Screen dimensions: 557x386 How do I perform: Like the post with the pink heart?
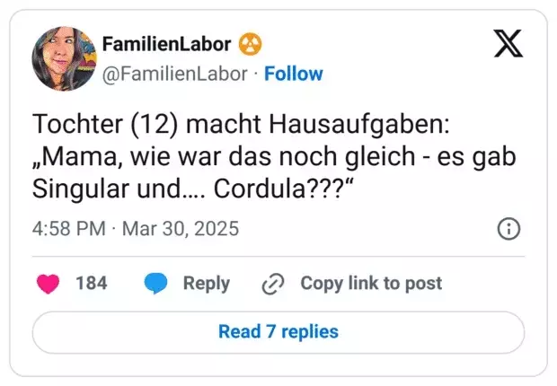point(48,284)
